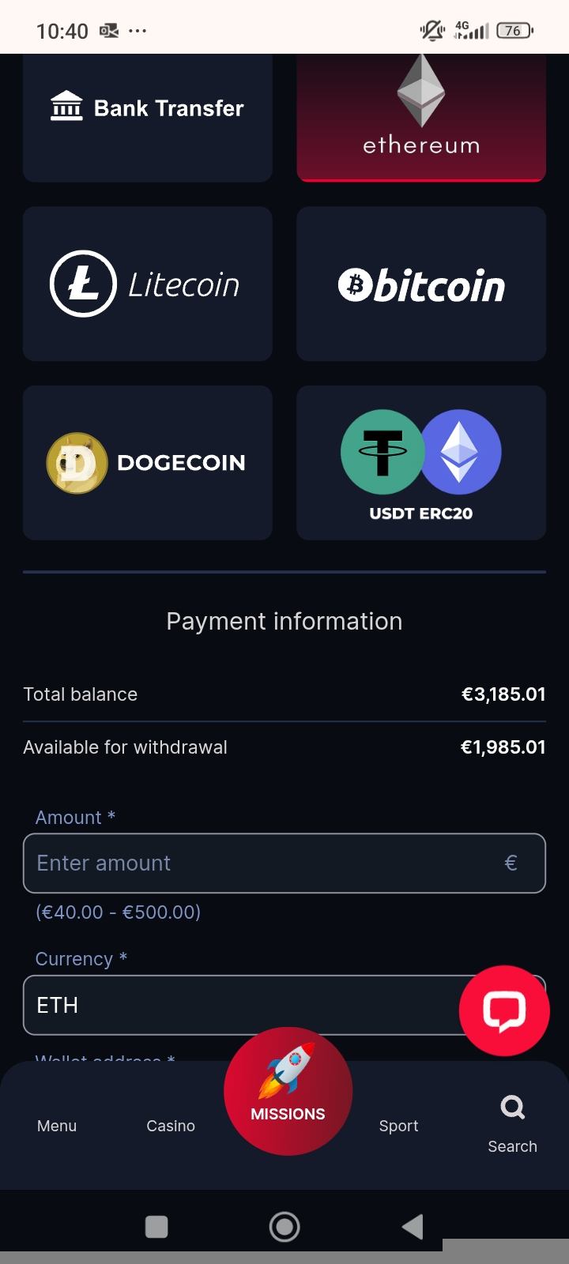The height and width of the screenshot is (1264, 569).
Task: Tap the Search magnifier icon
Action: 512,1108
